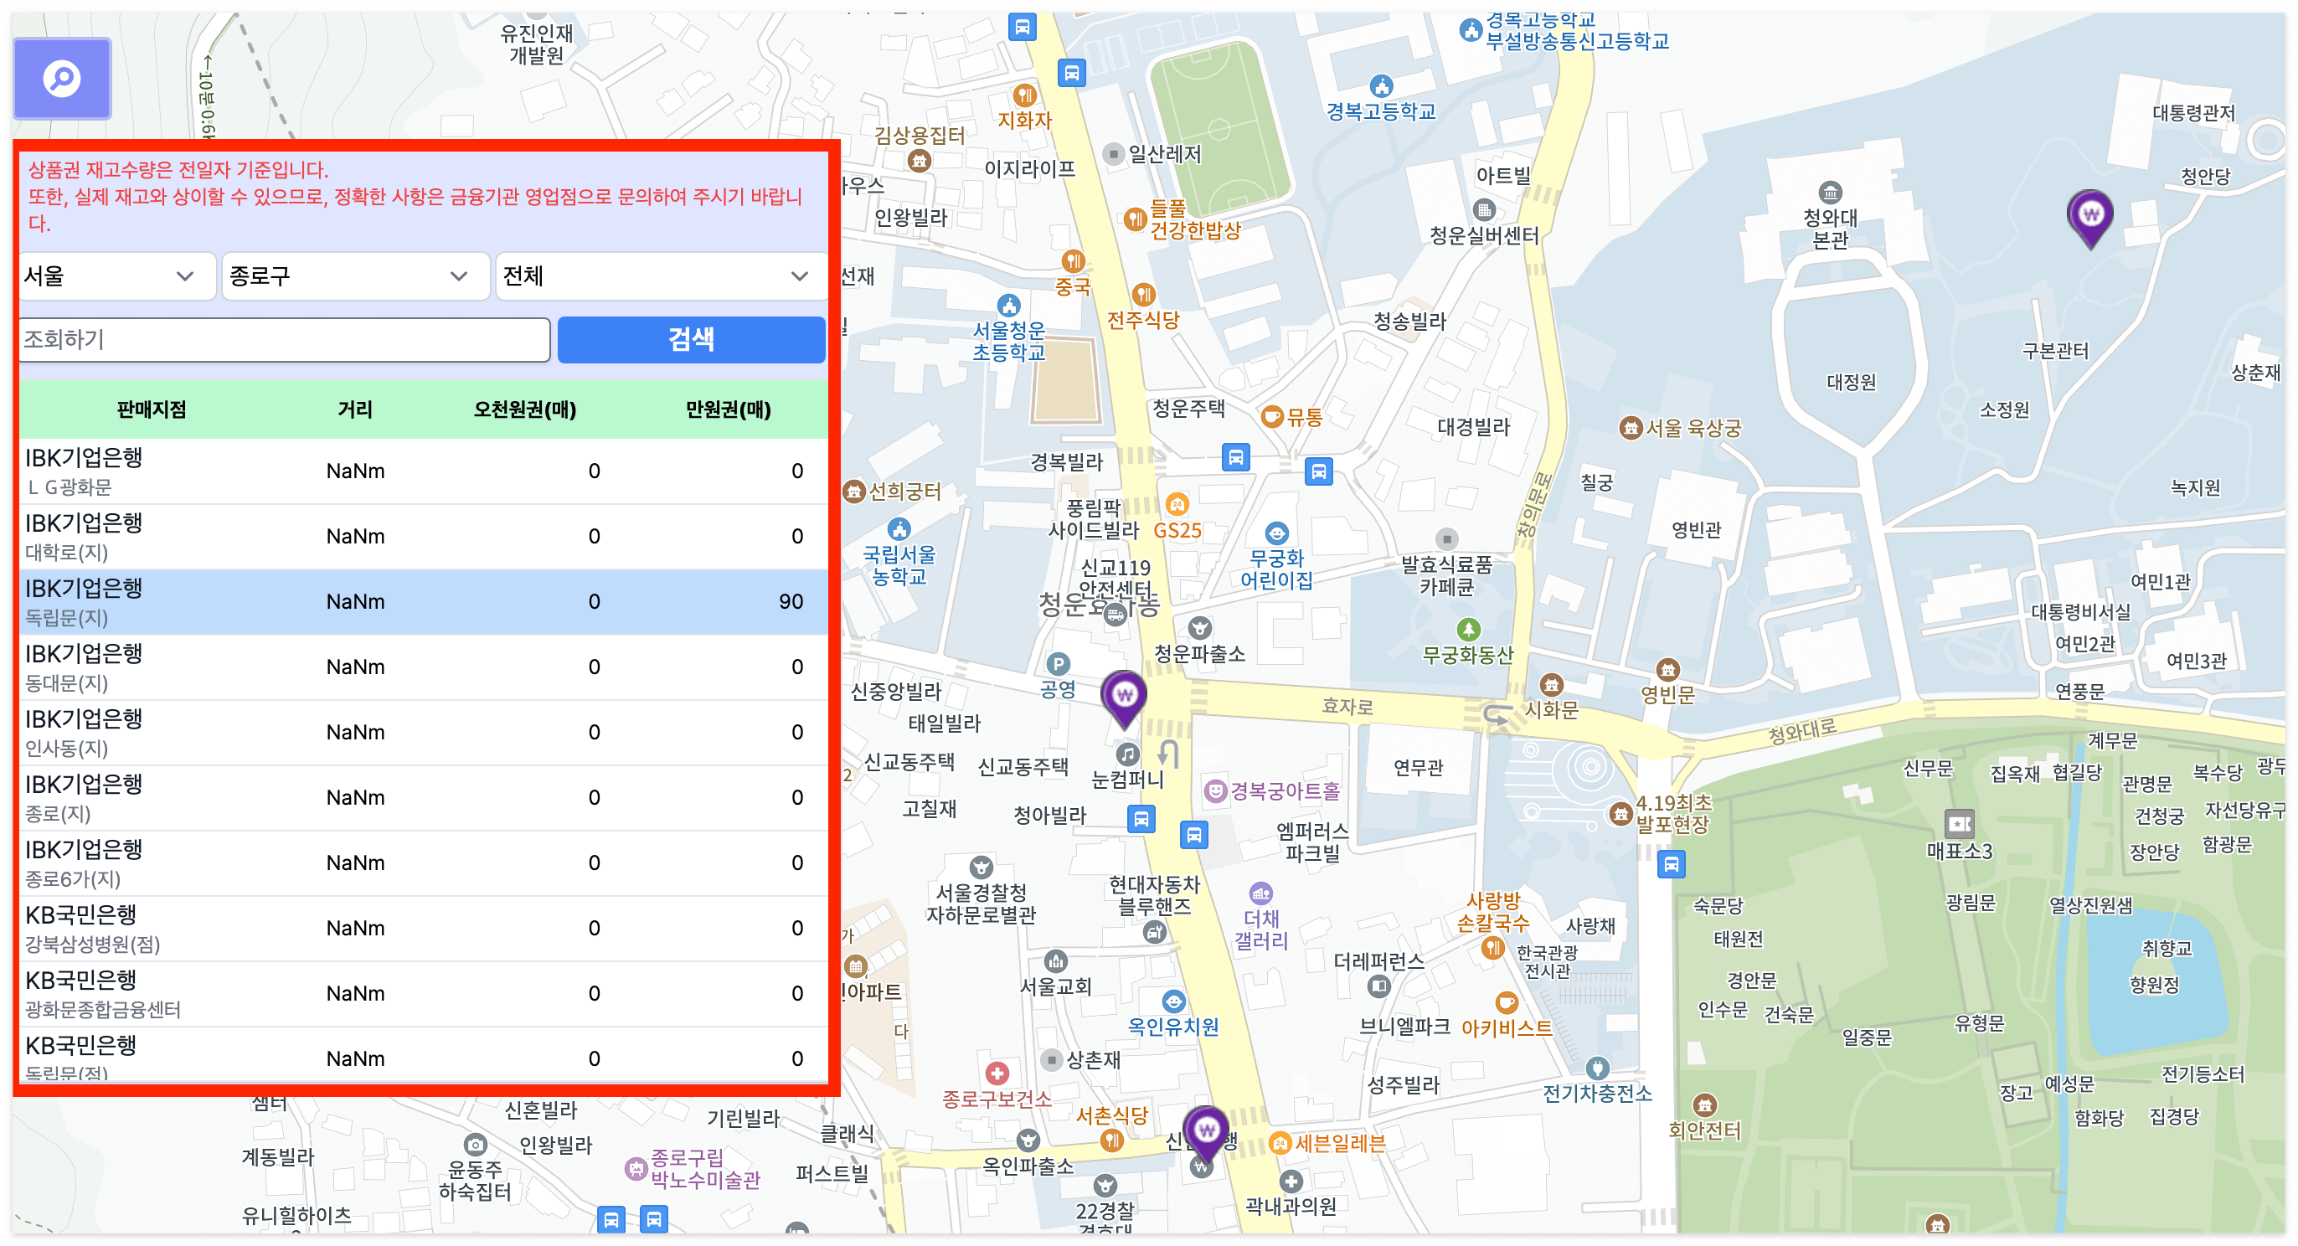Select the IBK기업은행 LG광화문 row
Viewport: 2298px width, 1246px height.
(423, 471)
